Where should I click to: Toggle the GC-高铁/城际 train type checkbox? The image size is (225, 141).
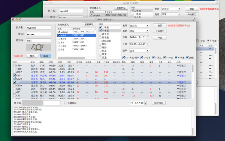pyautogui.click(x=124, y=58)
